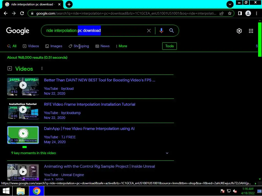Close the 'ride interpolation pc download' tab
The height and width of the screenshot is (196, 262).
(59, 5)
